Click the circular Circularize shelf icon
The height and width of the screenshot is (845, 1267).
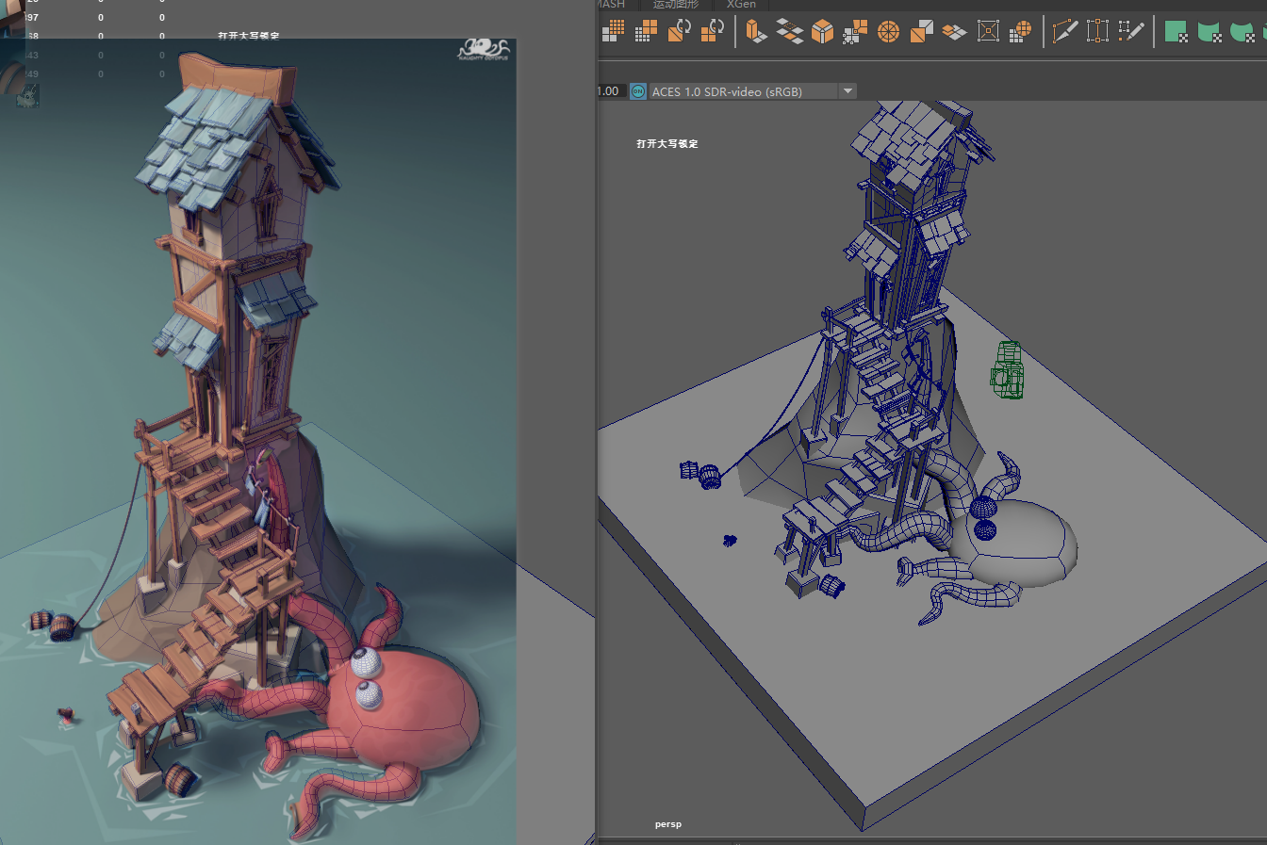(888, 31)
